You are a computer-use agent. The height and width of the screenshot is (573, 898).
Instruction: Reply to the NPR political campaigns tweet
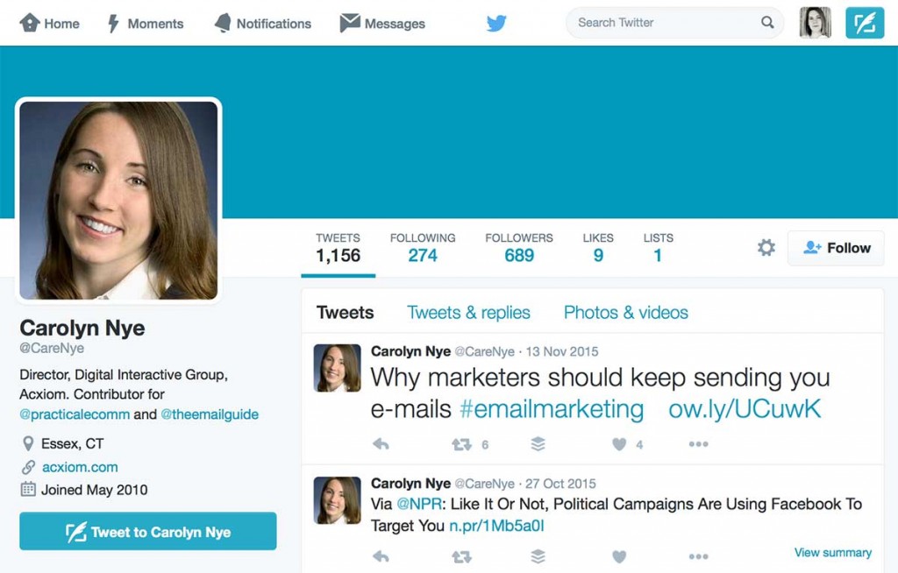pyautogui.click(x=381, y=555)
